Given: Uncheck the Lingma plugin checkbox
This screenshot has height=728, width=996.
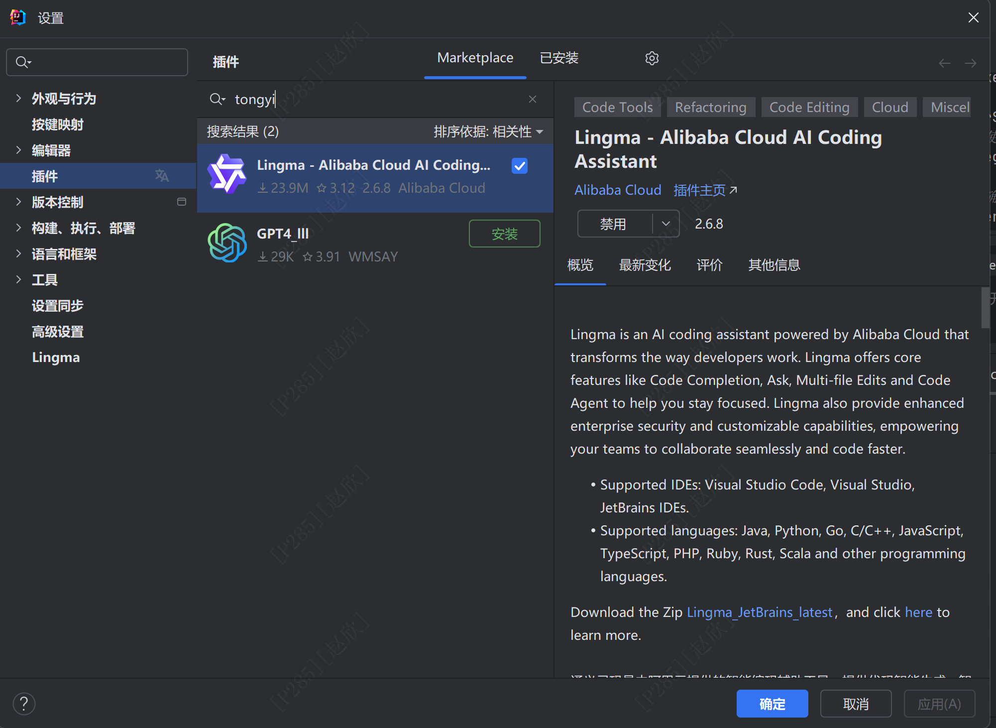Looking at the screenshot, I should click(519, 166).
